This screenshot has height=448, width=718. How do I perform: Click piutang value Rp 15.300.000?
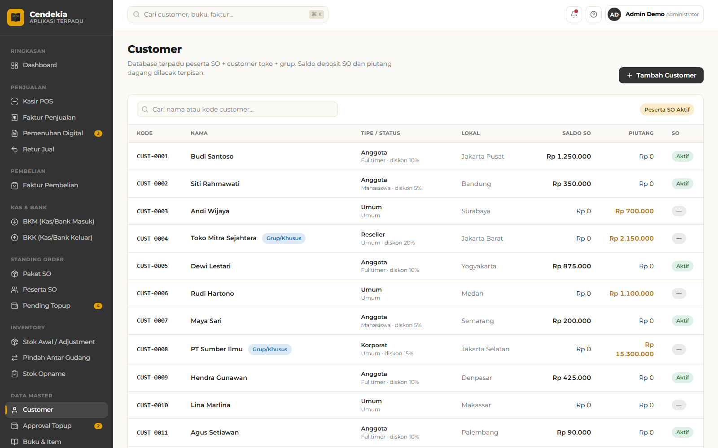pos(635,349)
